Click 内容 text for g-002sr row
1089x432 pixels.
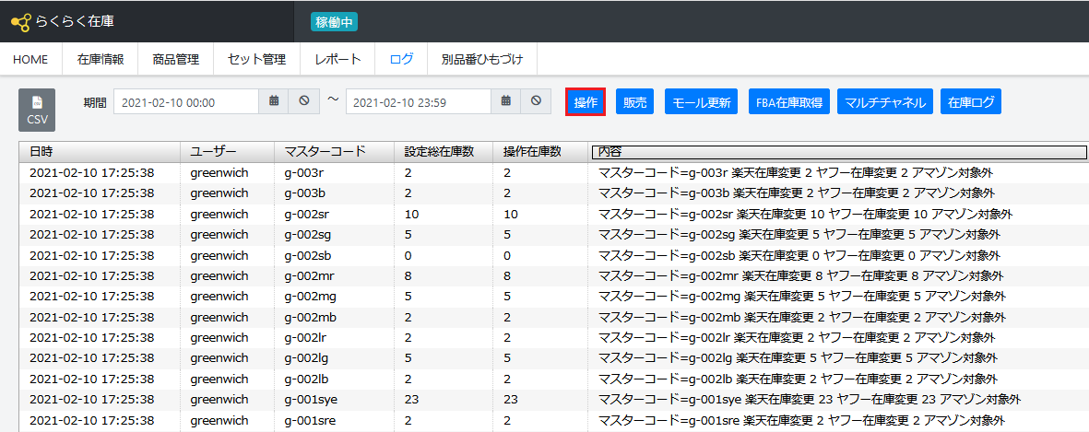[806, 214]
